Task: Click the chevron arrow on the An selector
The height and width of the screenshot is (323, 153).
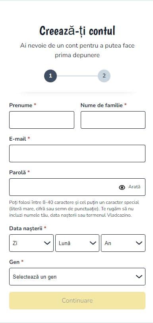Action: [139, 243]
